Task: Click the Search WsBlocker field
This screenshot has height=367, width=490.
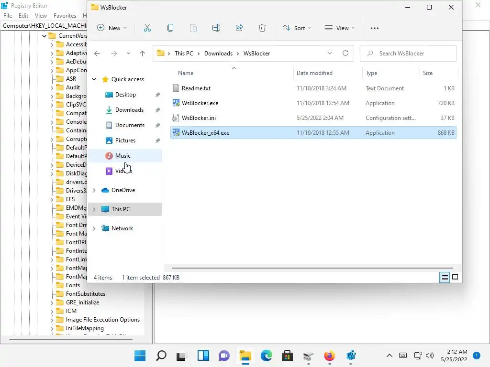Action: coord(408,54)
